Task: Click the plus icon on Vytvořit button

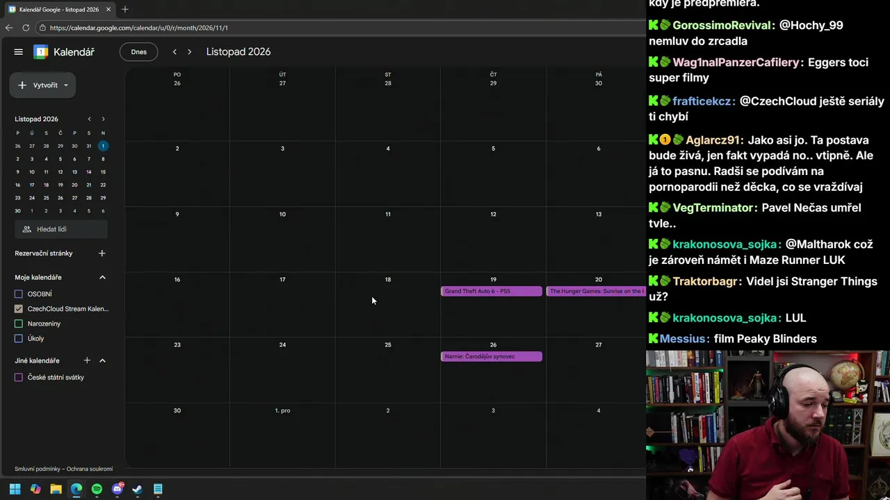Action: click(22, 85)
